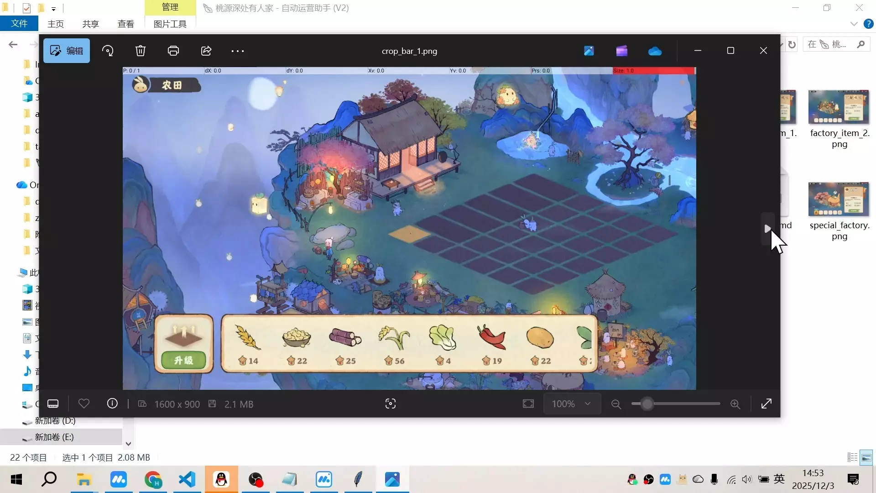Delete the image via trash icon
The width and height of the screenshot is (876, 493).
[141, 51]
